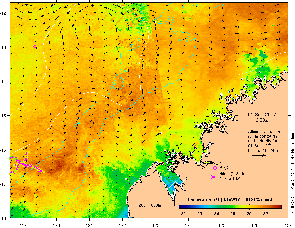
Task: Click the 'Altimetric sealevel' text
Action: tap(265, 132)
